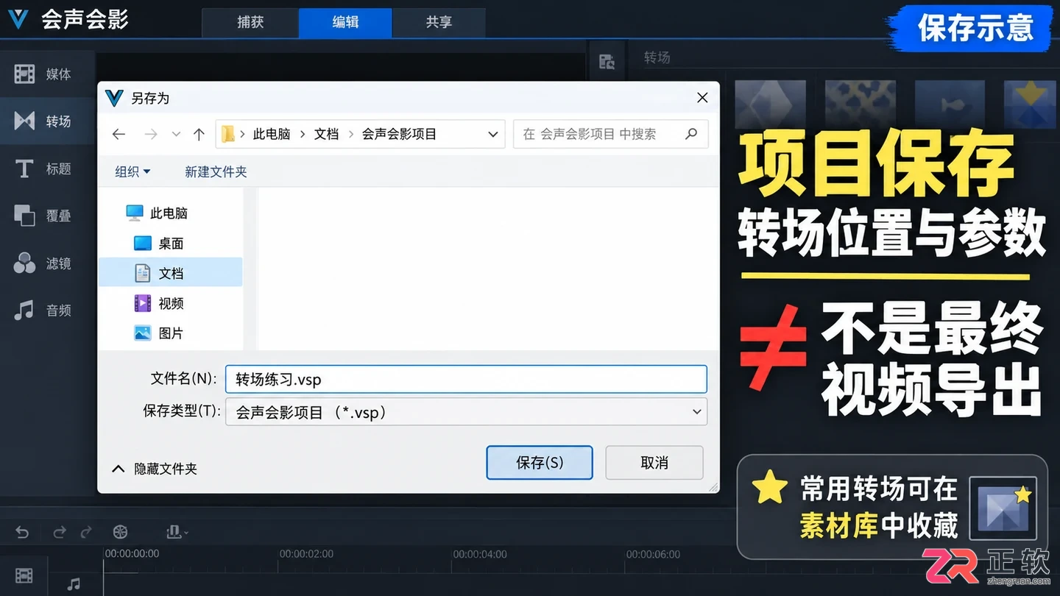Go forward in save dialog
This screenshot has height=596, width=1060.
(x=151, y=134)
